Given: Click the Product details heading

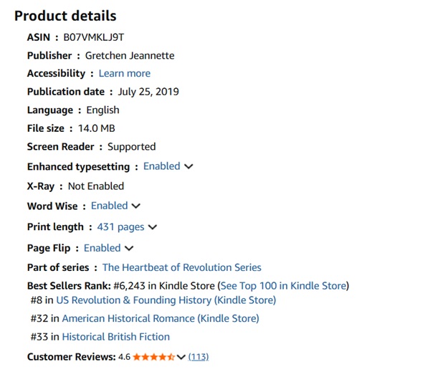Looking at the screenshot, I should tap(65, 16).
